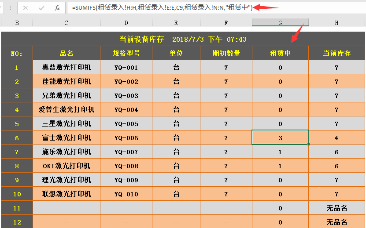Select 当前库存 value 4 for 富士激光打印机
This screenshot has width=366, height=228.
pos(336,138)
